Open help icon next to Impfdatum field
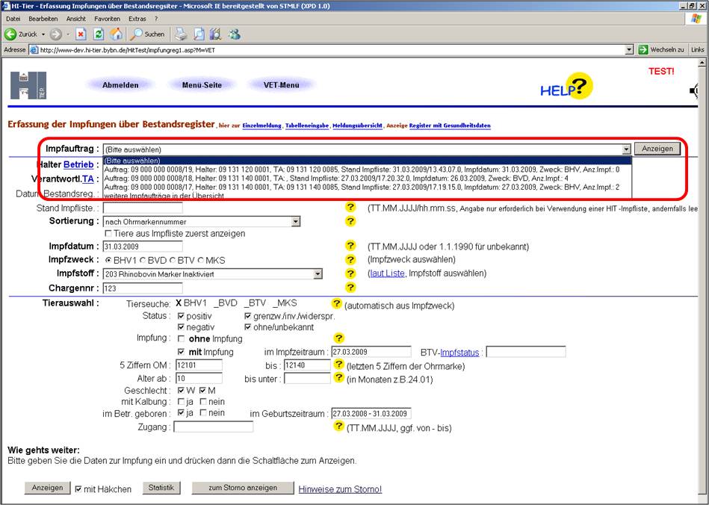 pos(350,246)
